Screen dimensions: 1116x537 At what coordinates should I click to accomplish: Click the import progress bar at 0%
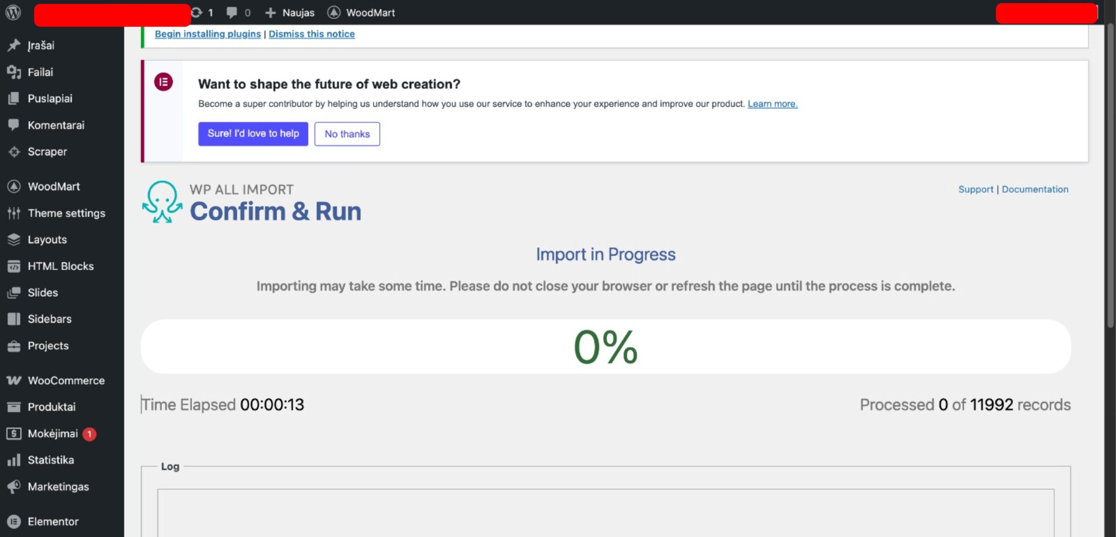[x=605, y=347]
